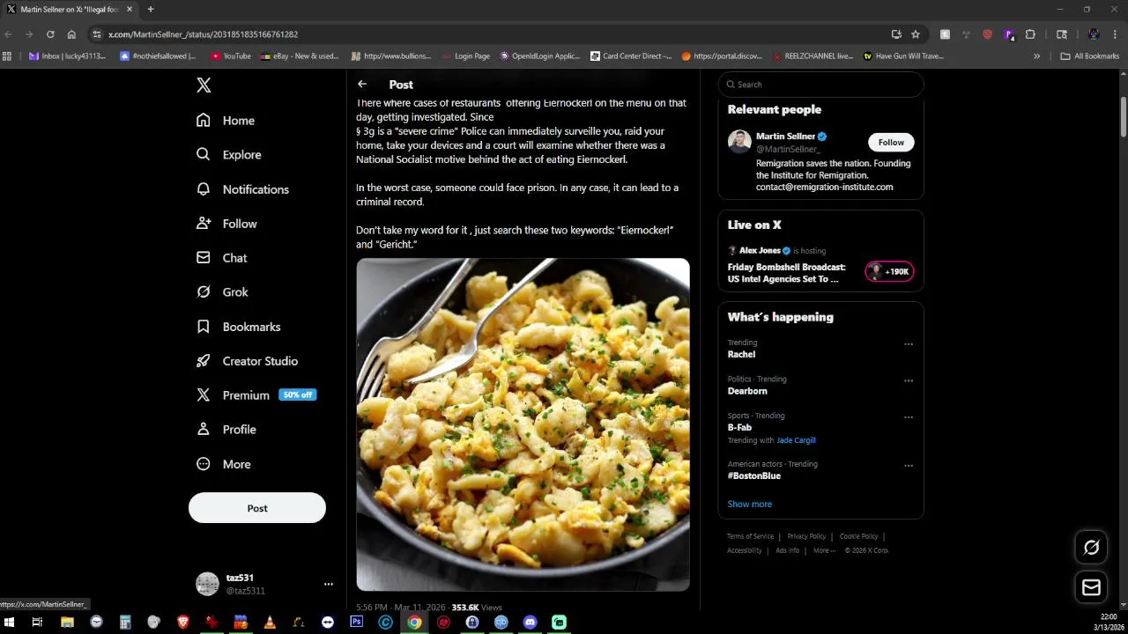Expand hidden bookmarks chevron
The image size is (1128, 634).
1036,56
